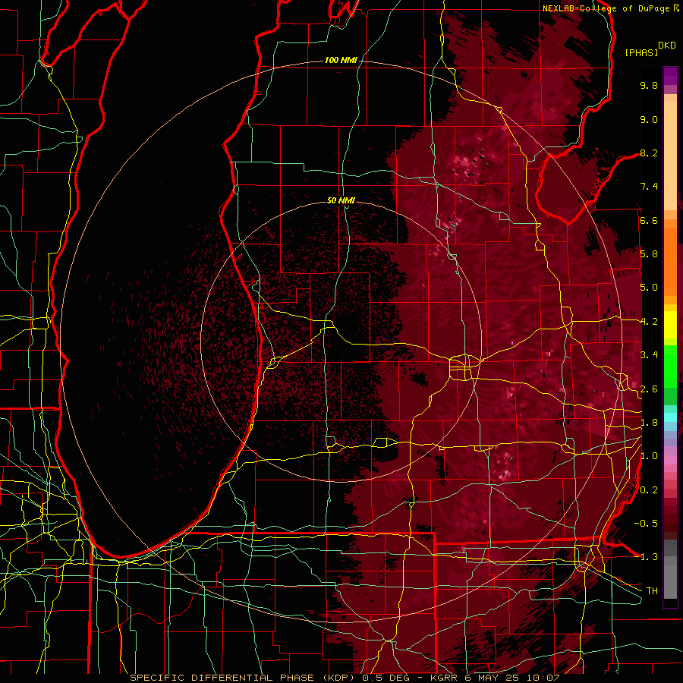Screen dimensions: 683x683
Task: Click the 6.6 scale value
Action: (649, 220)
